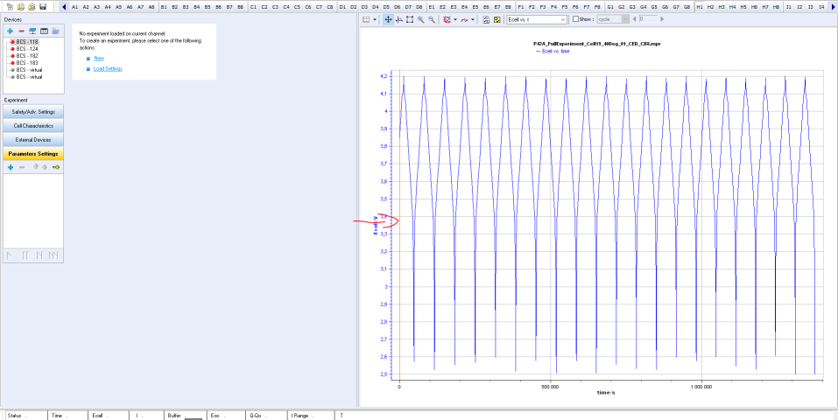Select channel A1 tab

(75, 6)
